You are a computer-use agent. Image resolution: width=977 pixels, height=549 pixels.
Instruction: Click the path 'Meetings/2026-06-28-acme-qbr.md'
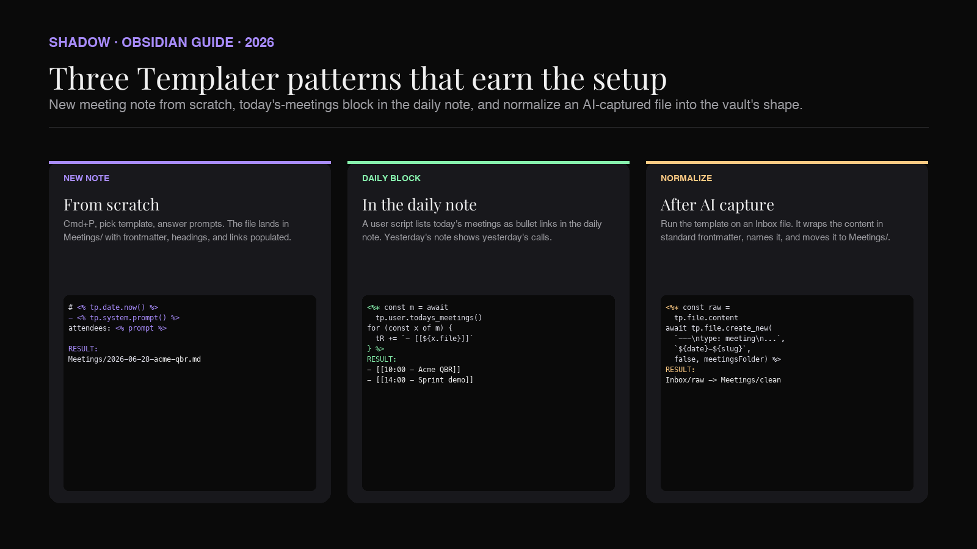(x=134, y=359)
